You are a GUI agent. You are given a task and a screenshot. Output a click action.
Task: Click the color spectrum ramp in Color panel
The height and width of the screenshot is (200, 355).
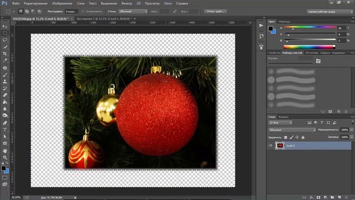[x=310, y=47]
